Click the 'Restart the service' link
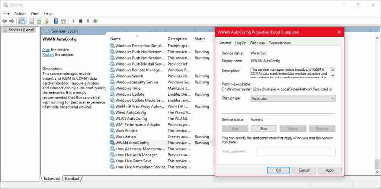381x189 pixels. point(48,55)
